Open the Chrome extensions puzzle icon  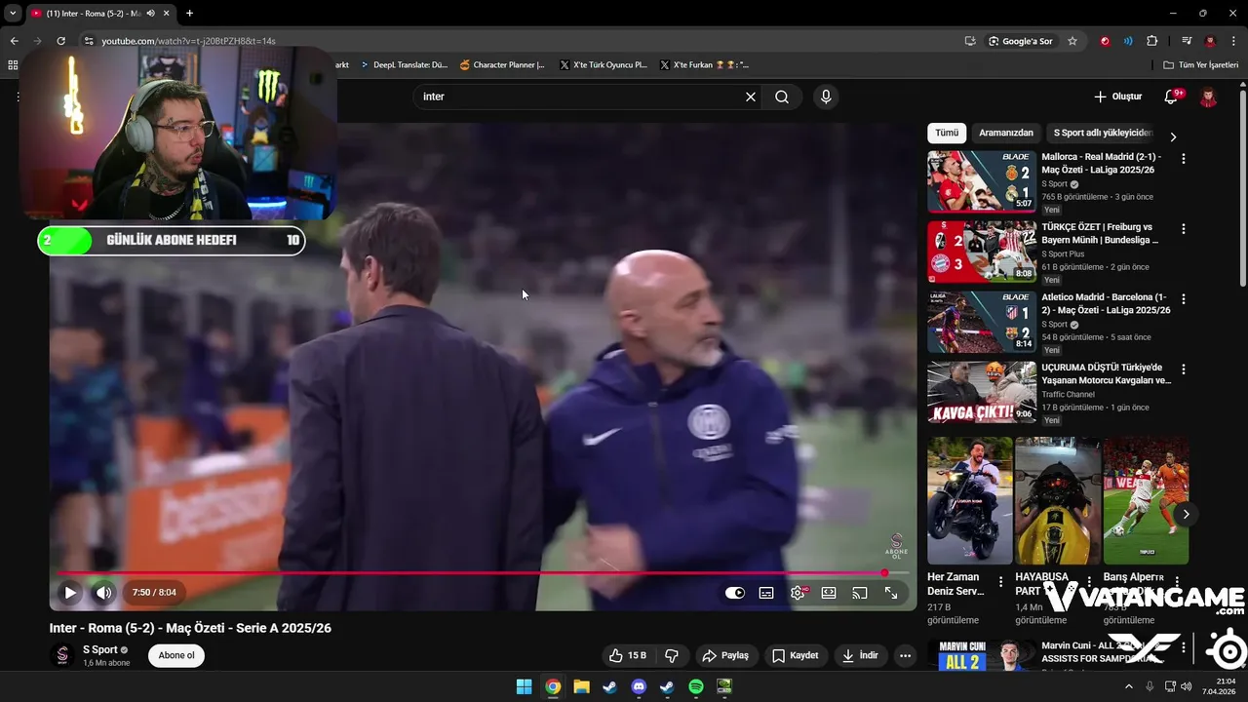tap(1151, 41)
